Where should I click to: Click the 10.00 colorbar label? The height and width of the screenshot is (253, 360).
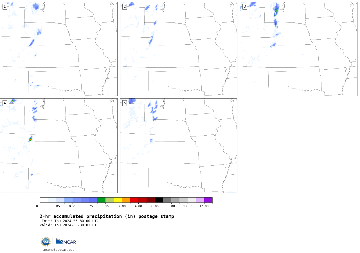(188, 206)
